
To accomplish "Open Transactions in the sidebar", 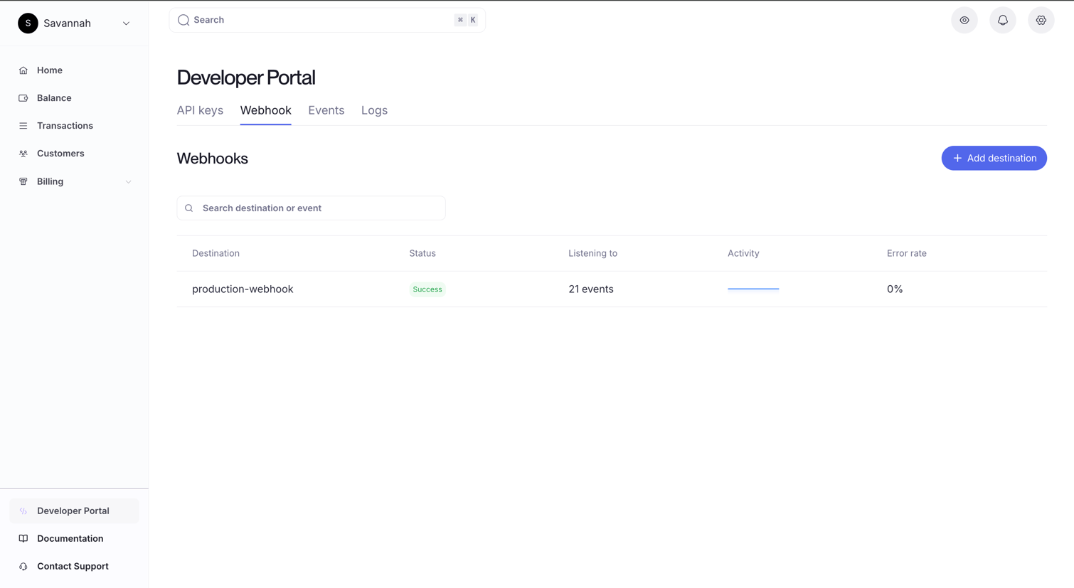I will tap(74, 126).
